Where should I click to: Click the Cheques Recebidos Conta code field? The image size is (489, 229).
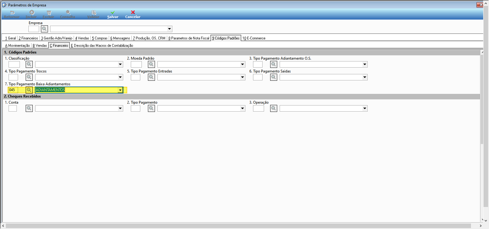(x=13, y=108)
